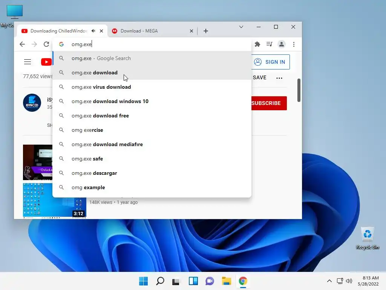Select the Downloading ChilledWindows tab

coord(62,31)
